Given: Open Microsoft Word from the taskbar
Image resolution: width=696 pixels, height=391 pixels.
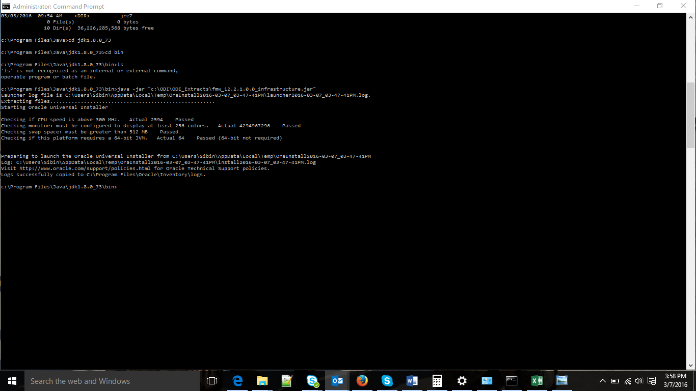Looking at the screenshot, I should [x=412, y=380].
